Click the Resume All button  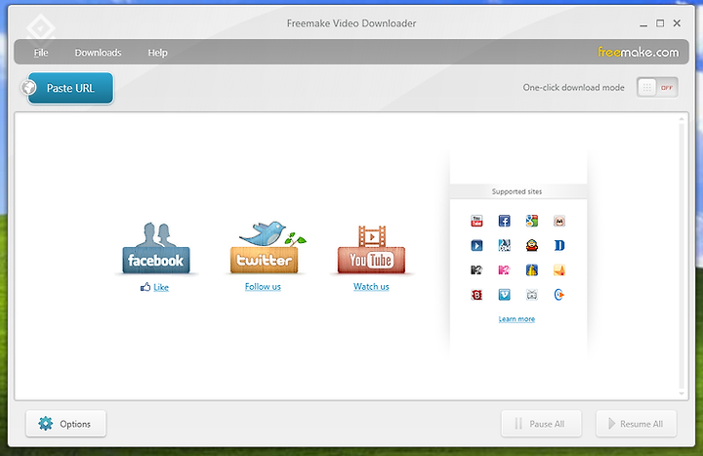tap(637, 424)
